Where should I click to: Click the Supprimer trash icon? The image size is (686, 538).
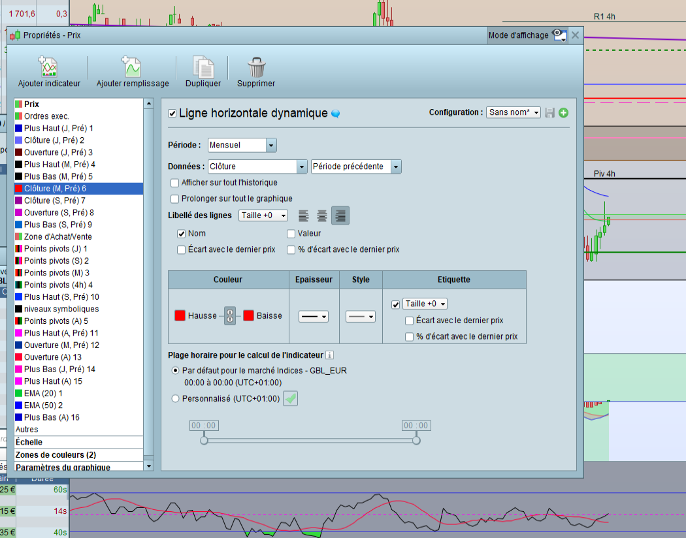coord(256,67)
